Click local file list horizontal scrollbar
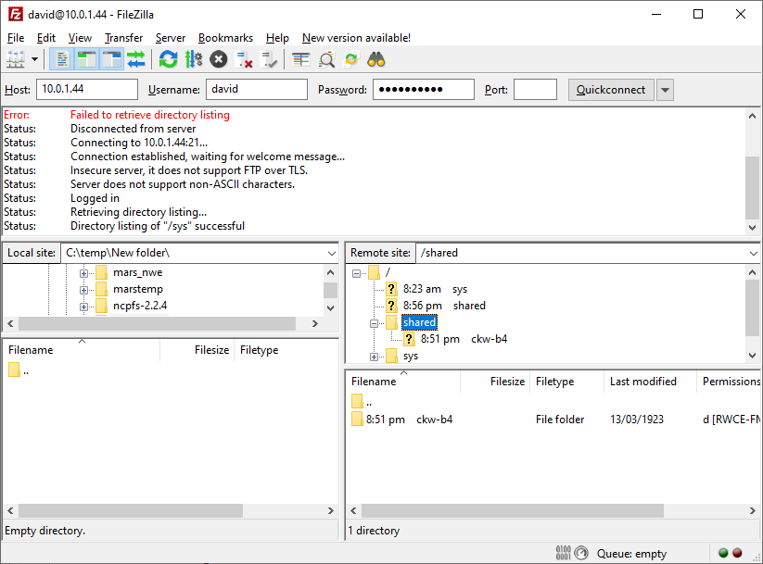 [131, 510]
